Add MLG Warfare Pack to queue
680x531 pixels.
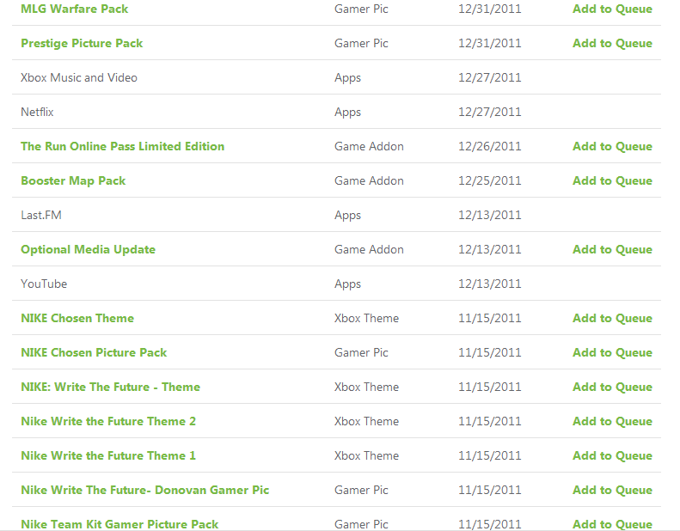coord(612,9)
